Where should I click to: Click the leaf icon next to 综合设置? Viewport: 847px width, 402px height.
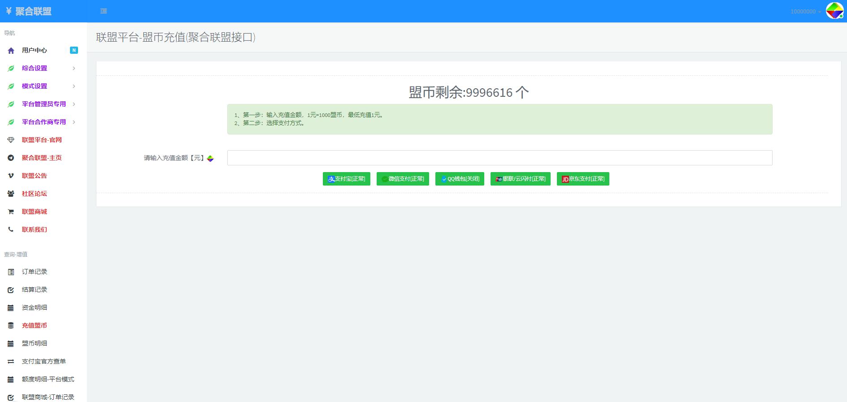11,69
